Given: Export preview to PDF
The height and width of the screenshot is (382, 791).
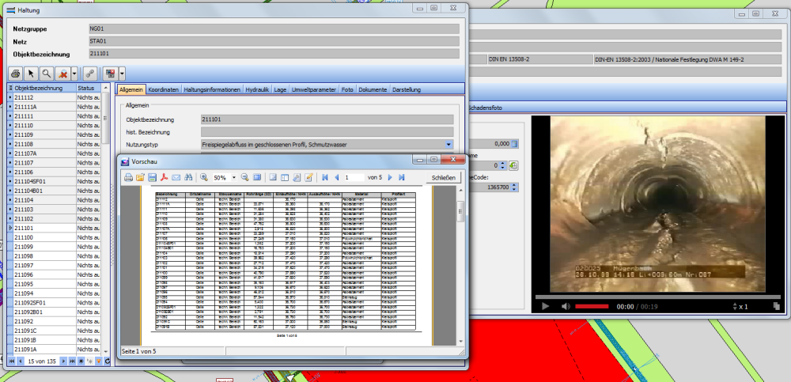Looking at the screenshot, I should 164,178.
